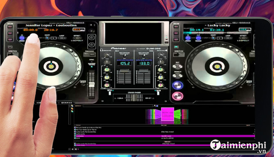This screenshot has height=157, width=274.
Task: Click the right SEARCH button on right deck
Action: 180,76
